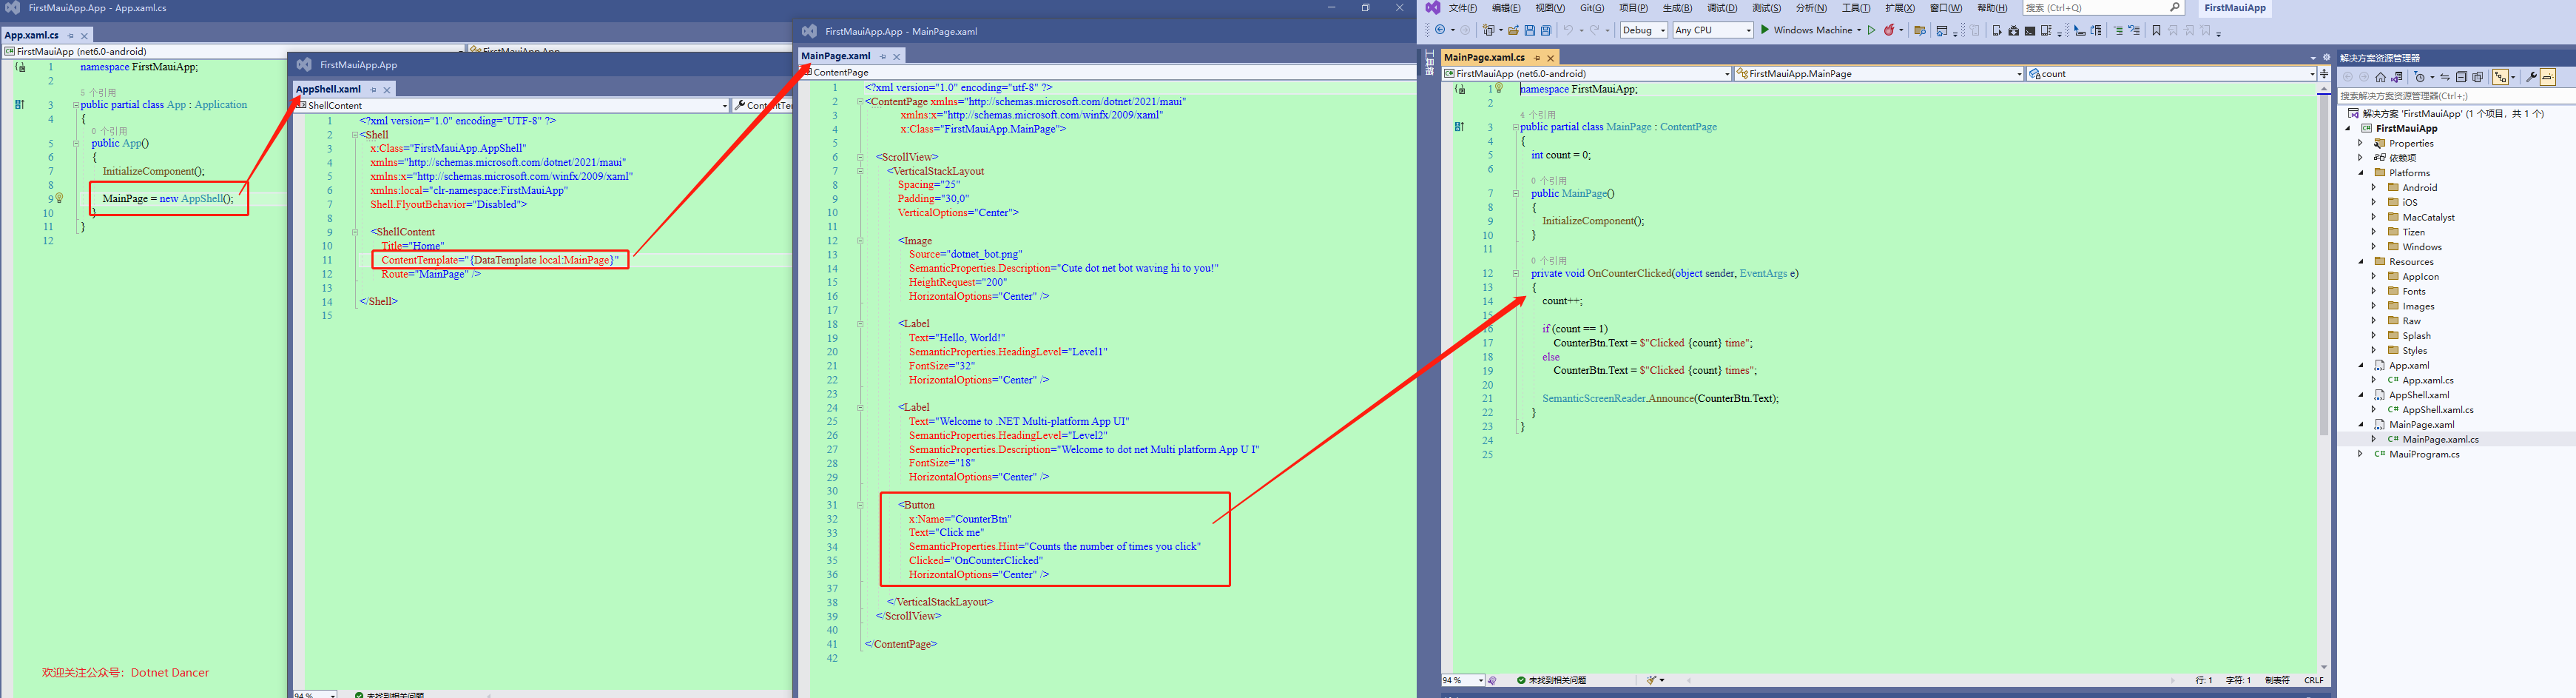
Task: Click the Open File folder icon
Action: 1514,30
